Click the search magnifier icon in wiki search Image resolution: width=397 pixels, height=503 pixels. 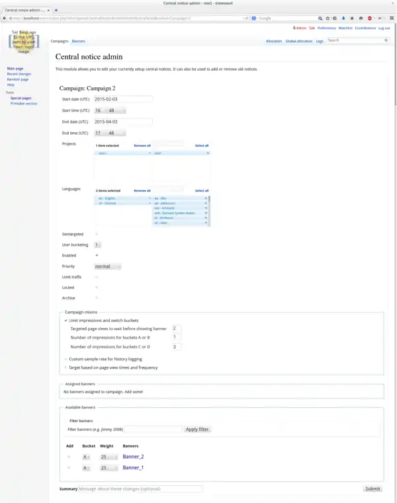(386, 40)
